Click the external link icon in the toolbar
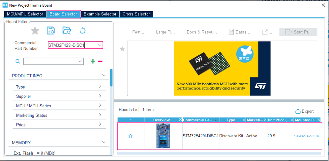This screenshot has height=161, width=329. [x=265, y=32]
